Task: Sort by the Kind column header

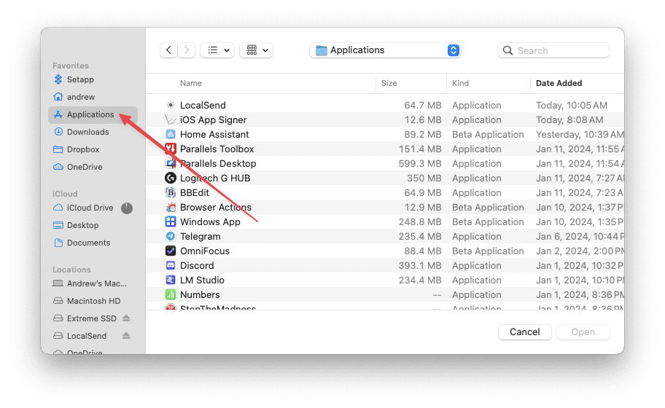Action: [460, 84]
